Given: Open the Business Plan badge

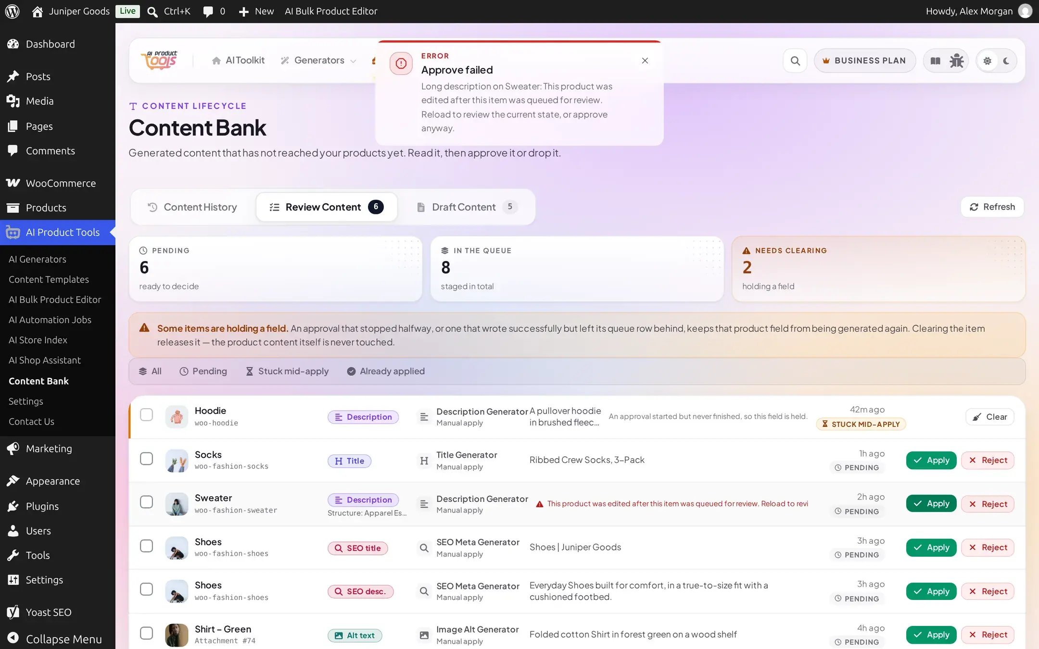Looking at the screenshot, I should 864,61.
